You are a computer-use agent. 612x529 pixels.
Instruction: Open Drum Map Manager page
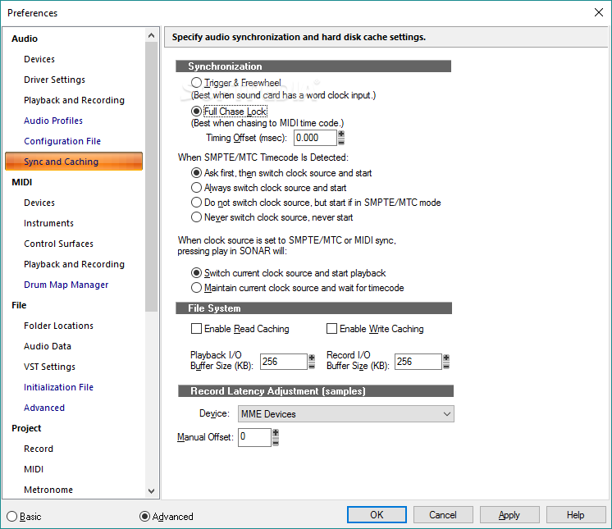66,285
